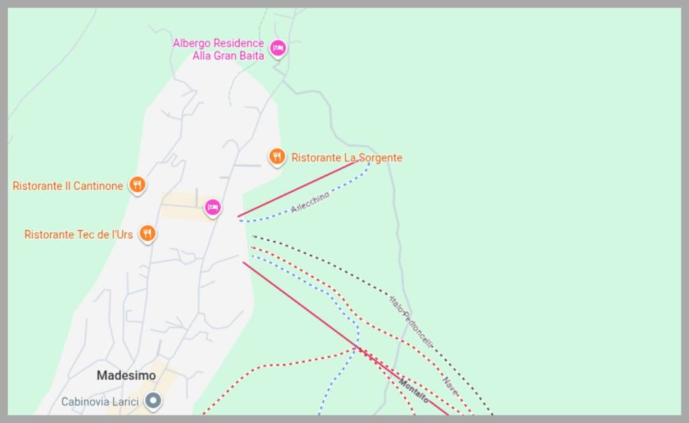The width and height of the screenshot is (689, 423).
Task: Select the Ristorante Il Cantinone fork-knife pin
Action: click(137, 185)
